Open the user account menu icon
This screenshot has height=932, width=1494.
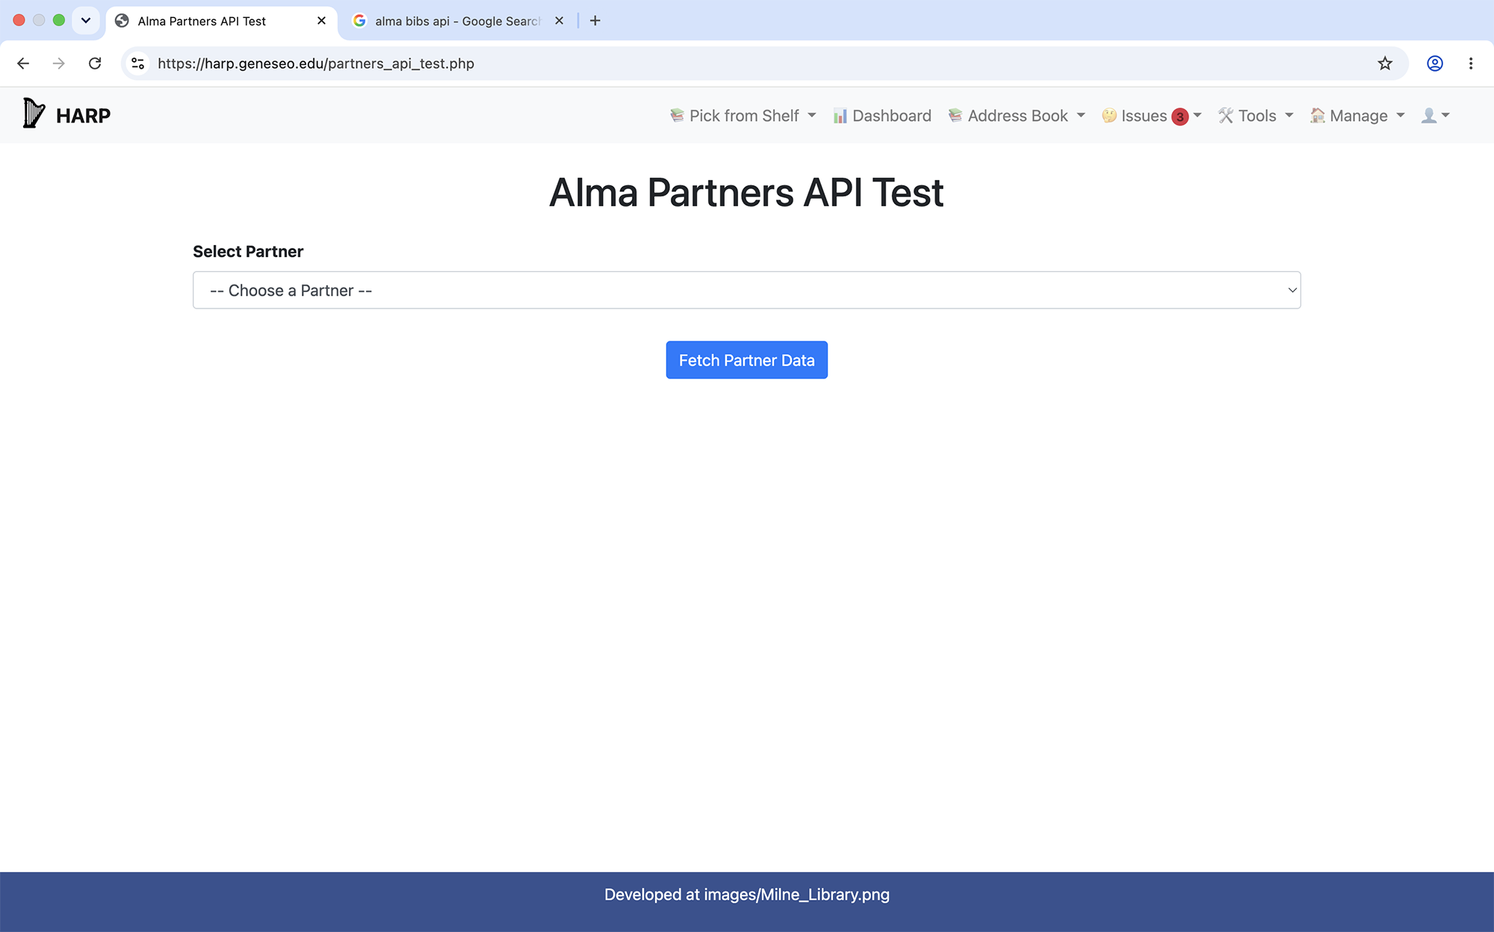click(x=1435, y=116)
